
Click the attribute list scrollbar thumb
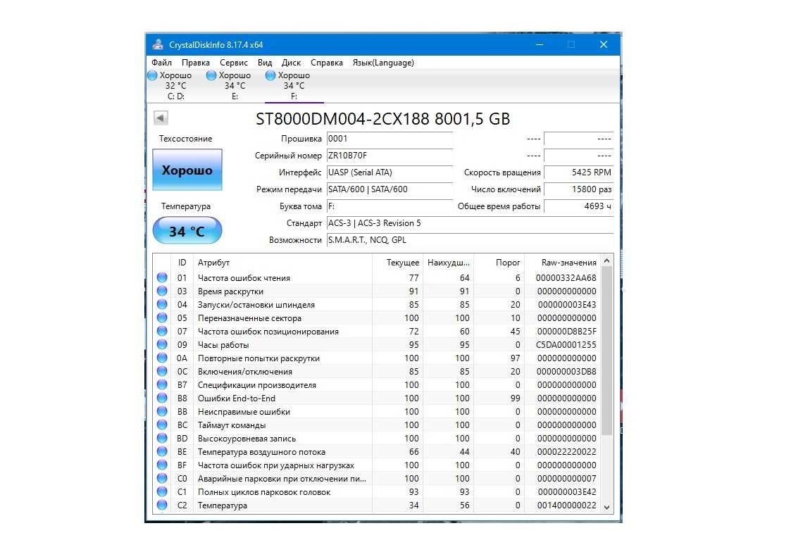pos(607,351)
